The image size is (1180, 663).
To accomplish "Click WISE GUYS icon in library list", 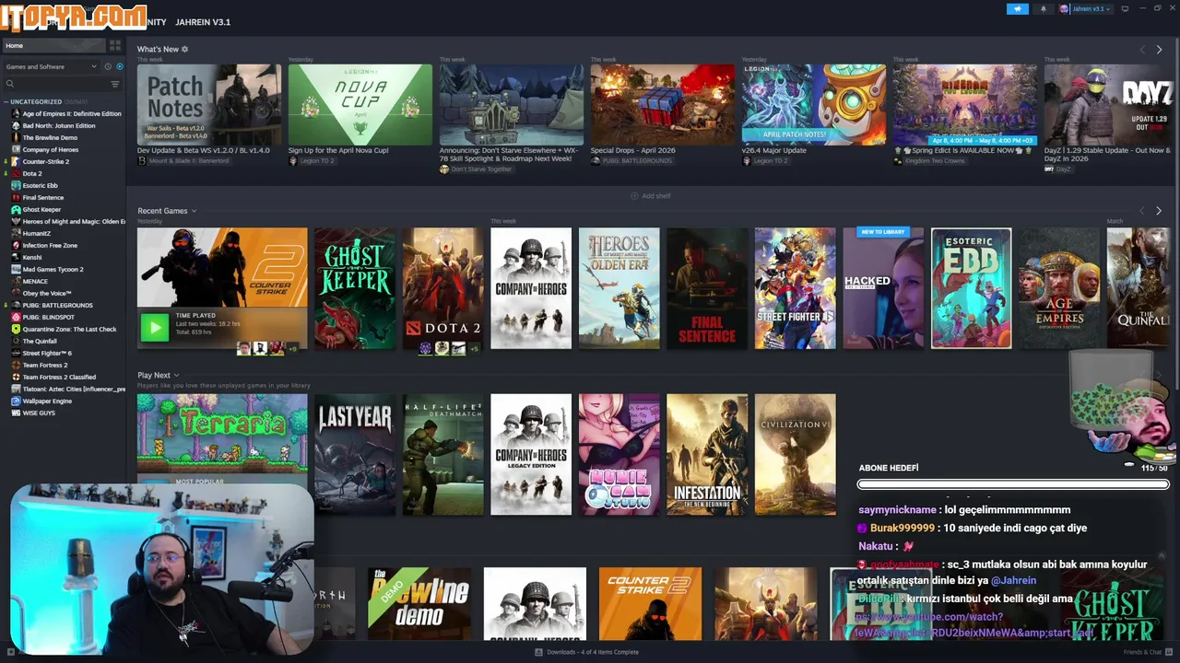I will (16, 413).
